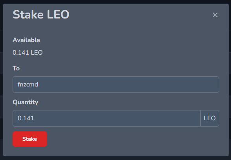Screen dimensions: 231x160
Task: Click the Available label
Action: tap(26, 40)
